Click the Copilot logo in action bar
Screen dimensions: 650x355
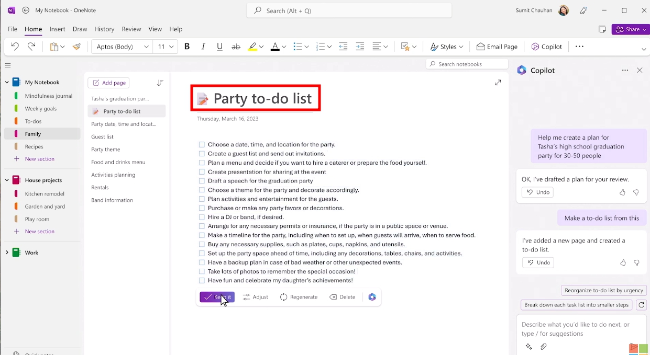tap(372, 297)
